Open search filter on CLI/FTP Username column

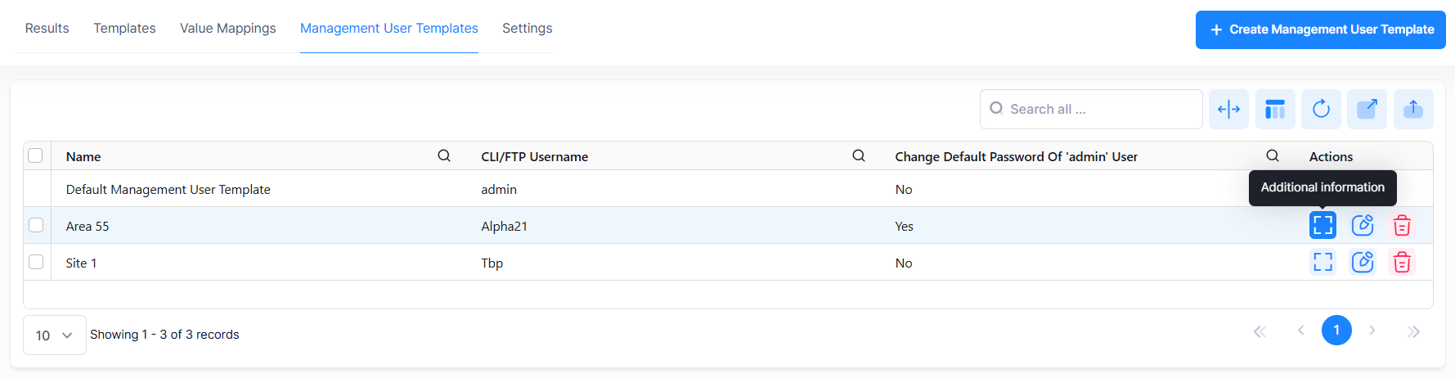tap(859, 155)
